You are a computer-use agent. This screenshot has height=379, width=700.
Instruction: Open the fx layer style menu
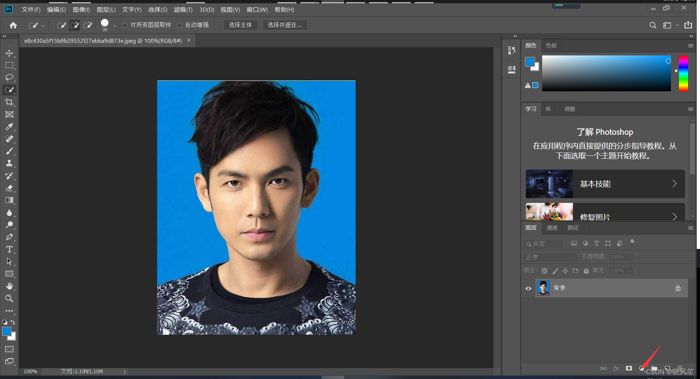click(x=616, y=368)
